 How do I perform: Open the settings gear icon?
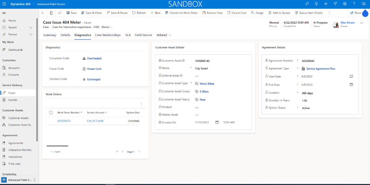click(345, 4)
